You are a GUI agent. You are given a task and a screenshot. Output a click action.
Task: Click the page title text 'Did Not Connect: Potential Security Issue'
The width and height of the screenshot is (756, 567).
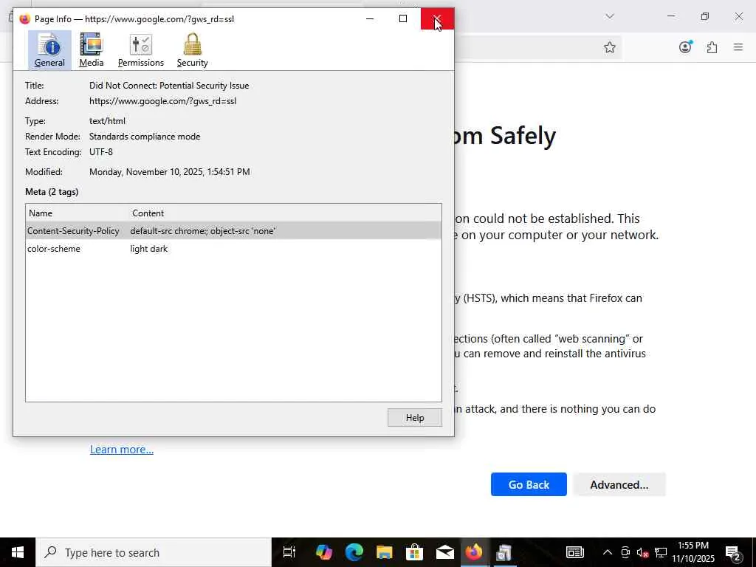[x=169, y=86]
